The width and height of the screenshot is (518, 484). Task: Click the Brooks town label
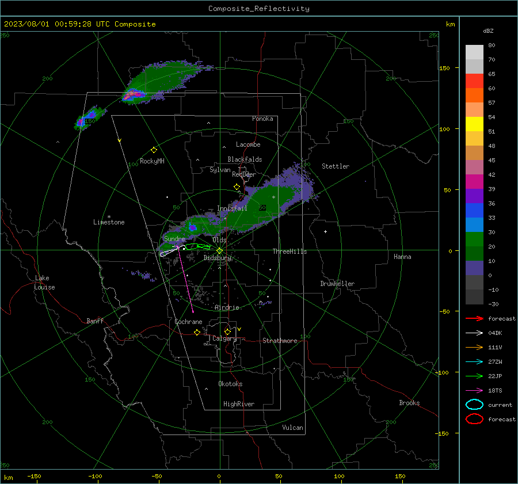409,403
